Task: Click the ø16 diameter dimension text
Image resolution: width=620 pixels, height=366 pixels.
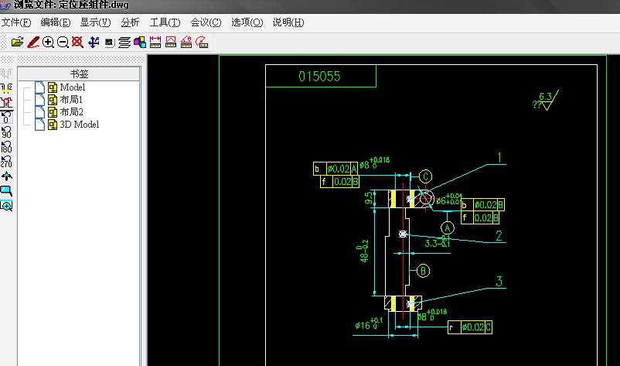Action: 368,324
